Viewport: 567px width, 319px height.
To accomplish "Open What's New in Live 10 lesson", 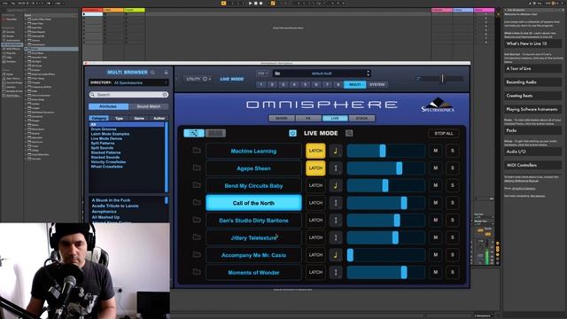I will pyautogui.click(x=533, y=43).
